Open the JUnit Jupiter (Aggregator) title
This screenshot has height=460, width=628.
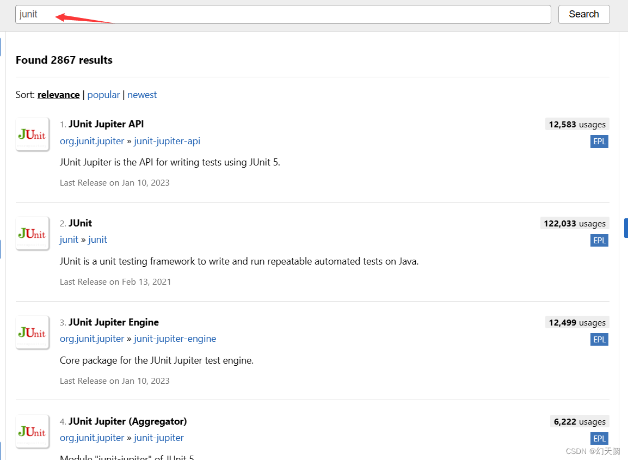click(128, 421)
